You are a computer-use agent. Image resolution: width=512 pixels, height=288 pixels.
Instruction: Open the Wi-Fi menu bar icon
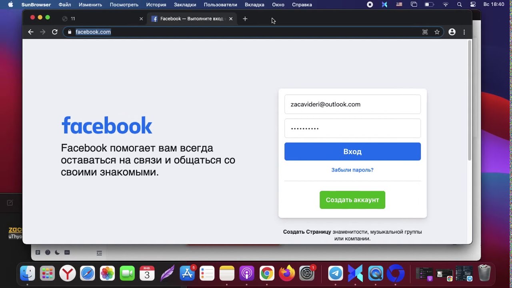click(x=446, y=5)
